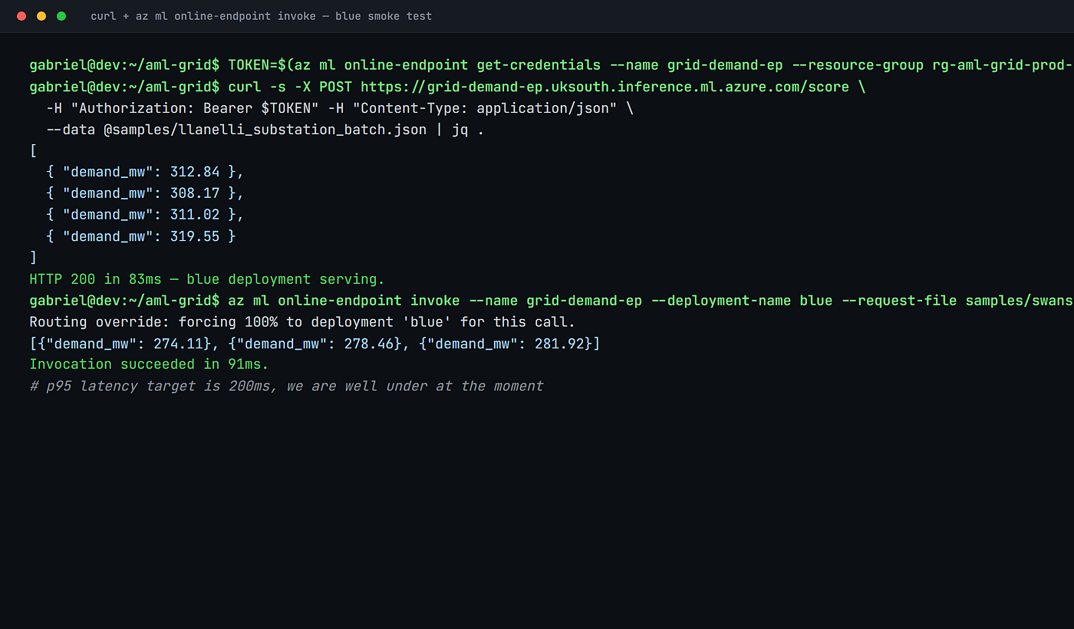Click the 312.84 demand_mw value
Screen dimensions: 1074x629
pos(195,172)
